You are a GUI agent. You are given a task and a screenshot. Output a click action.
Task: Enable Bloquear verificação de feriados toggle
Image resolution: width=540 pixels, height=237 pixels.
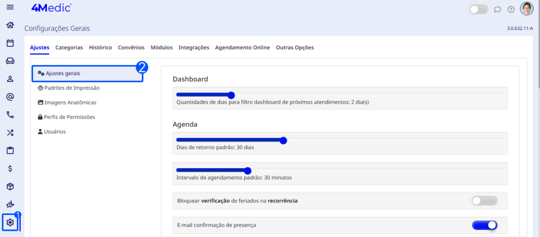click(484, 201)
